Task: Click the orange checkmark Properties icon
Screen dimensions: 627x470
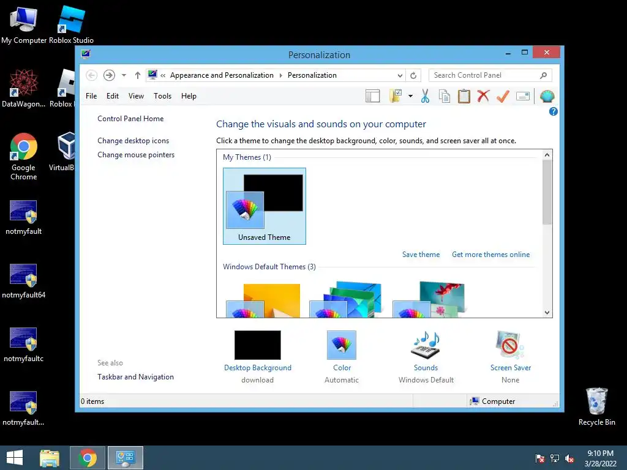Action: 503,96
